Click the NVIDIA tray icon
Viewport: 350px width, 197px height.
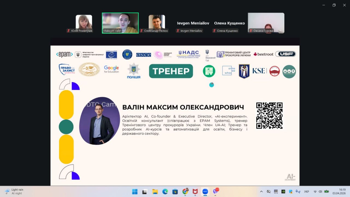(283, 192)
